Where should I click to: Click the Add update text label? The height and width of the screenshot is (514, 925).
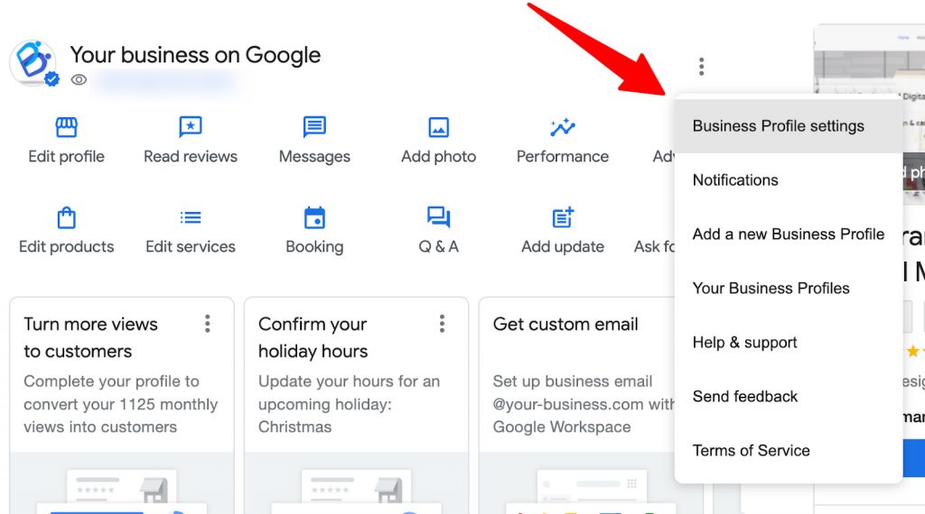[563, 247]
